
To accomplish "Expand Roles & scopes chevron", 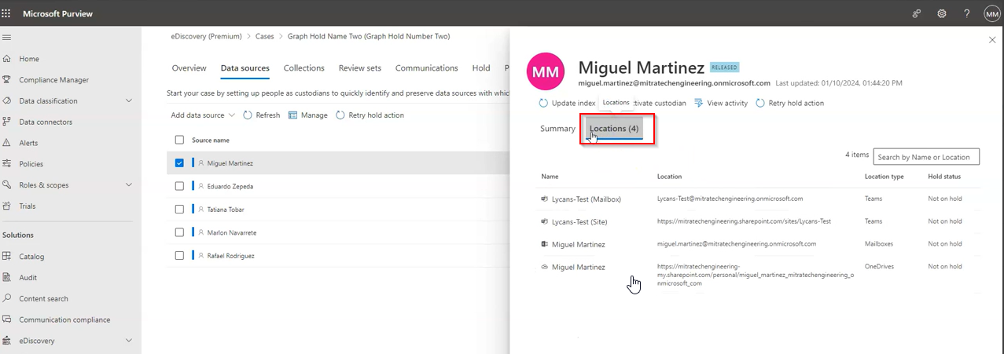I will tap(129, 185).
